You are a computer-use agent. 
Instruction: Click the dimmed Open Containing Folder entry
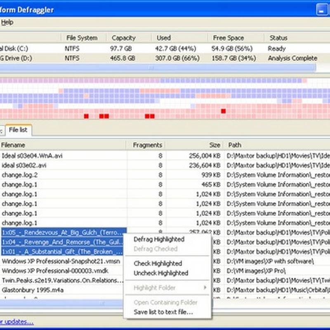click(166, 302)
